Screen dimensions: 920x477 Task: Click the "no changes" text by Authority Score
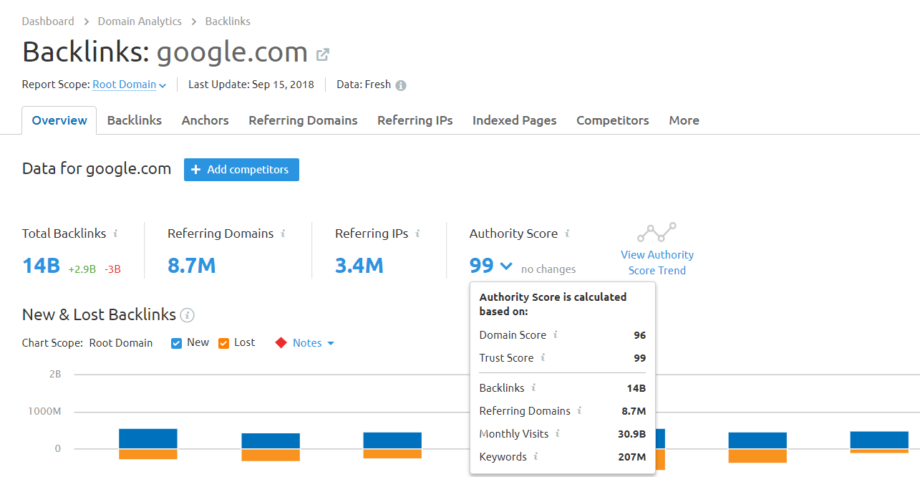point(548,269)
